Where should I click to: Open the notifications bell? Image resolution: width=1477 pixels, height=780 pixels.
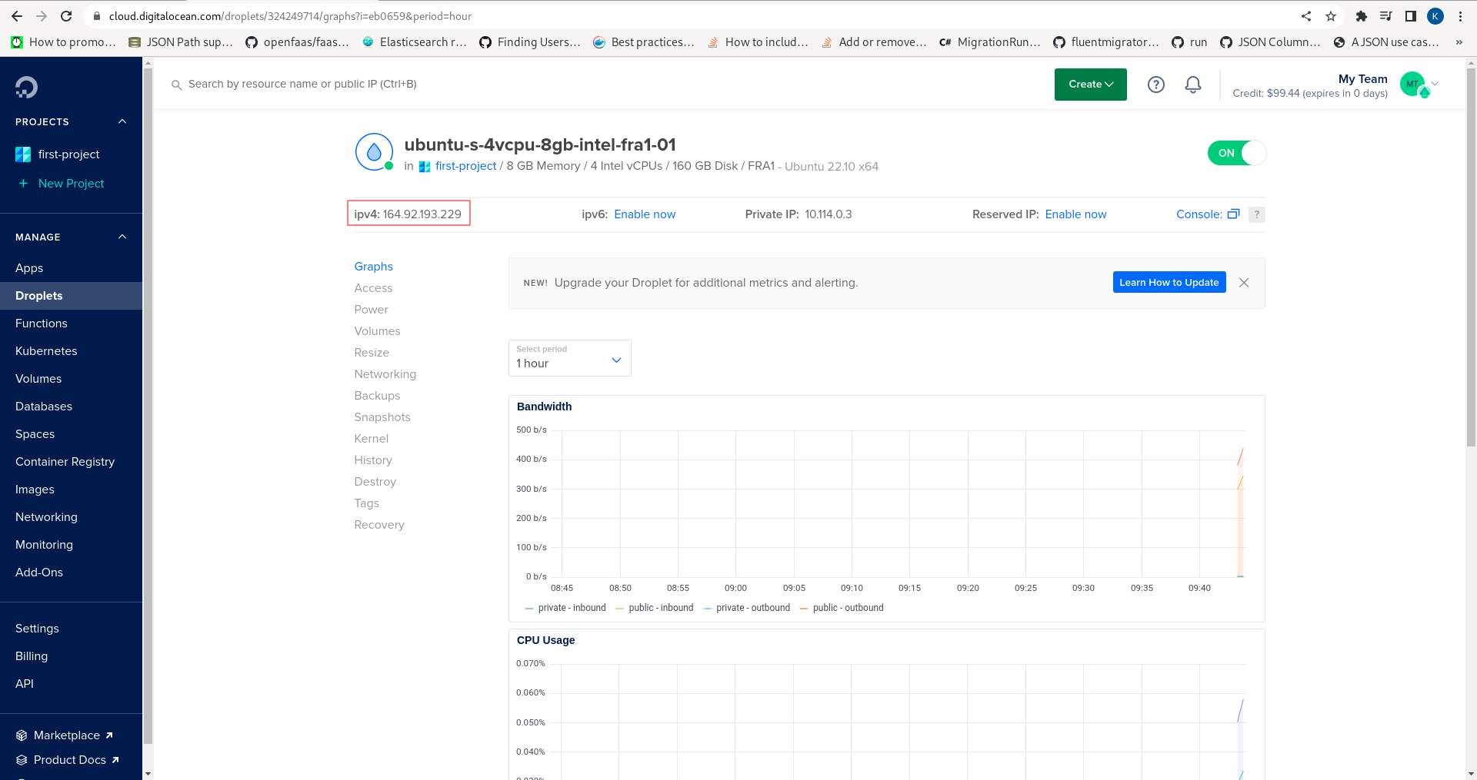[x=1193, y=85]
